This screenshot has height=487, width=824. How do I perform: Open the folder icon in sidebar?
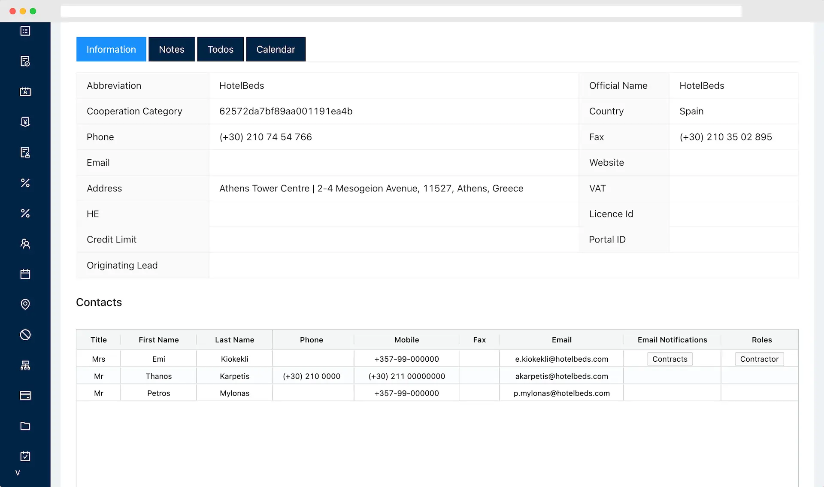point(25,426)
